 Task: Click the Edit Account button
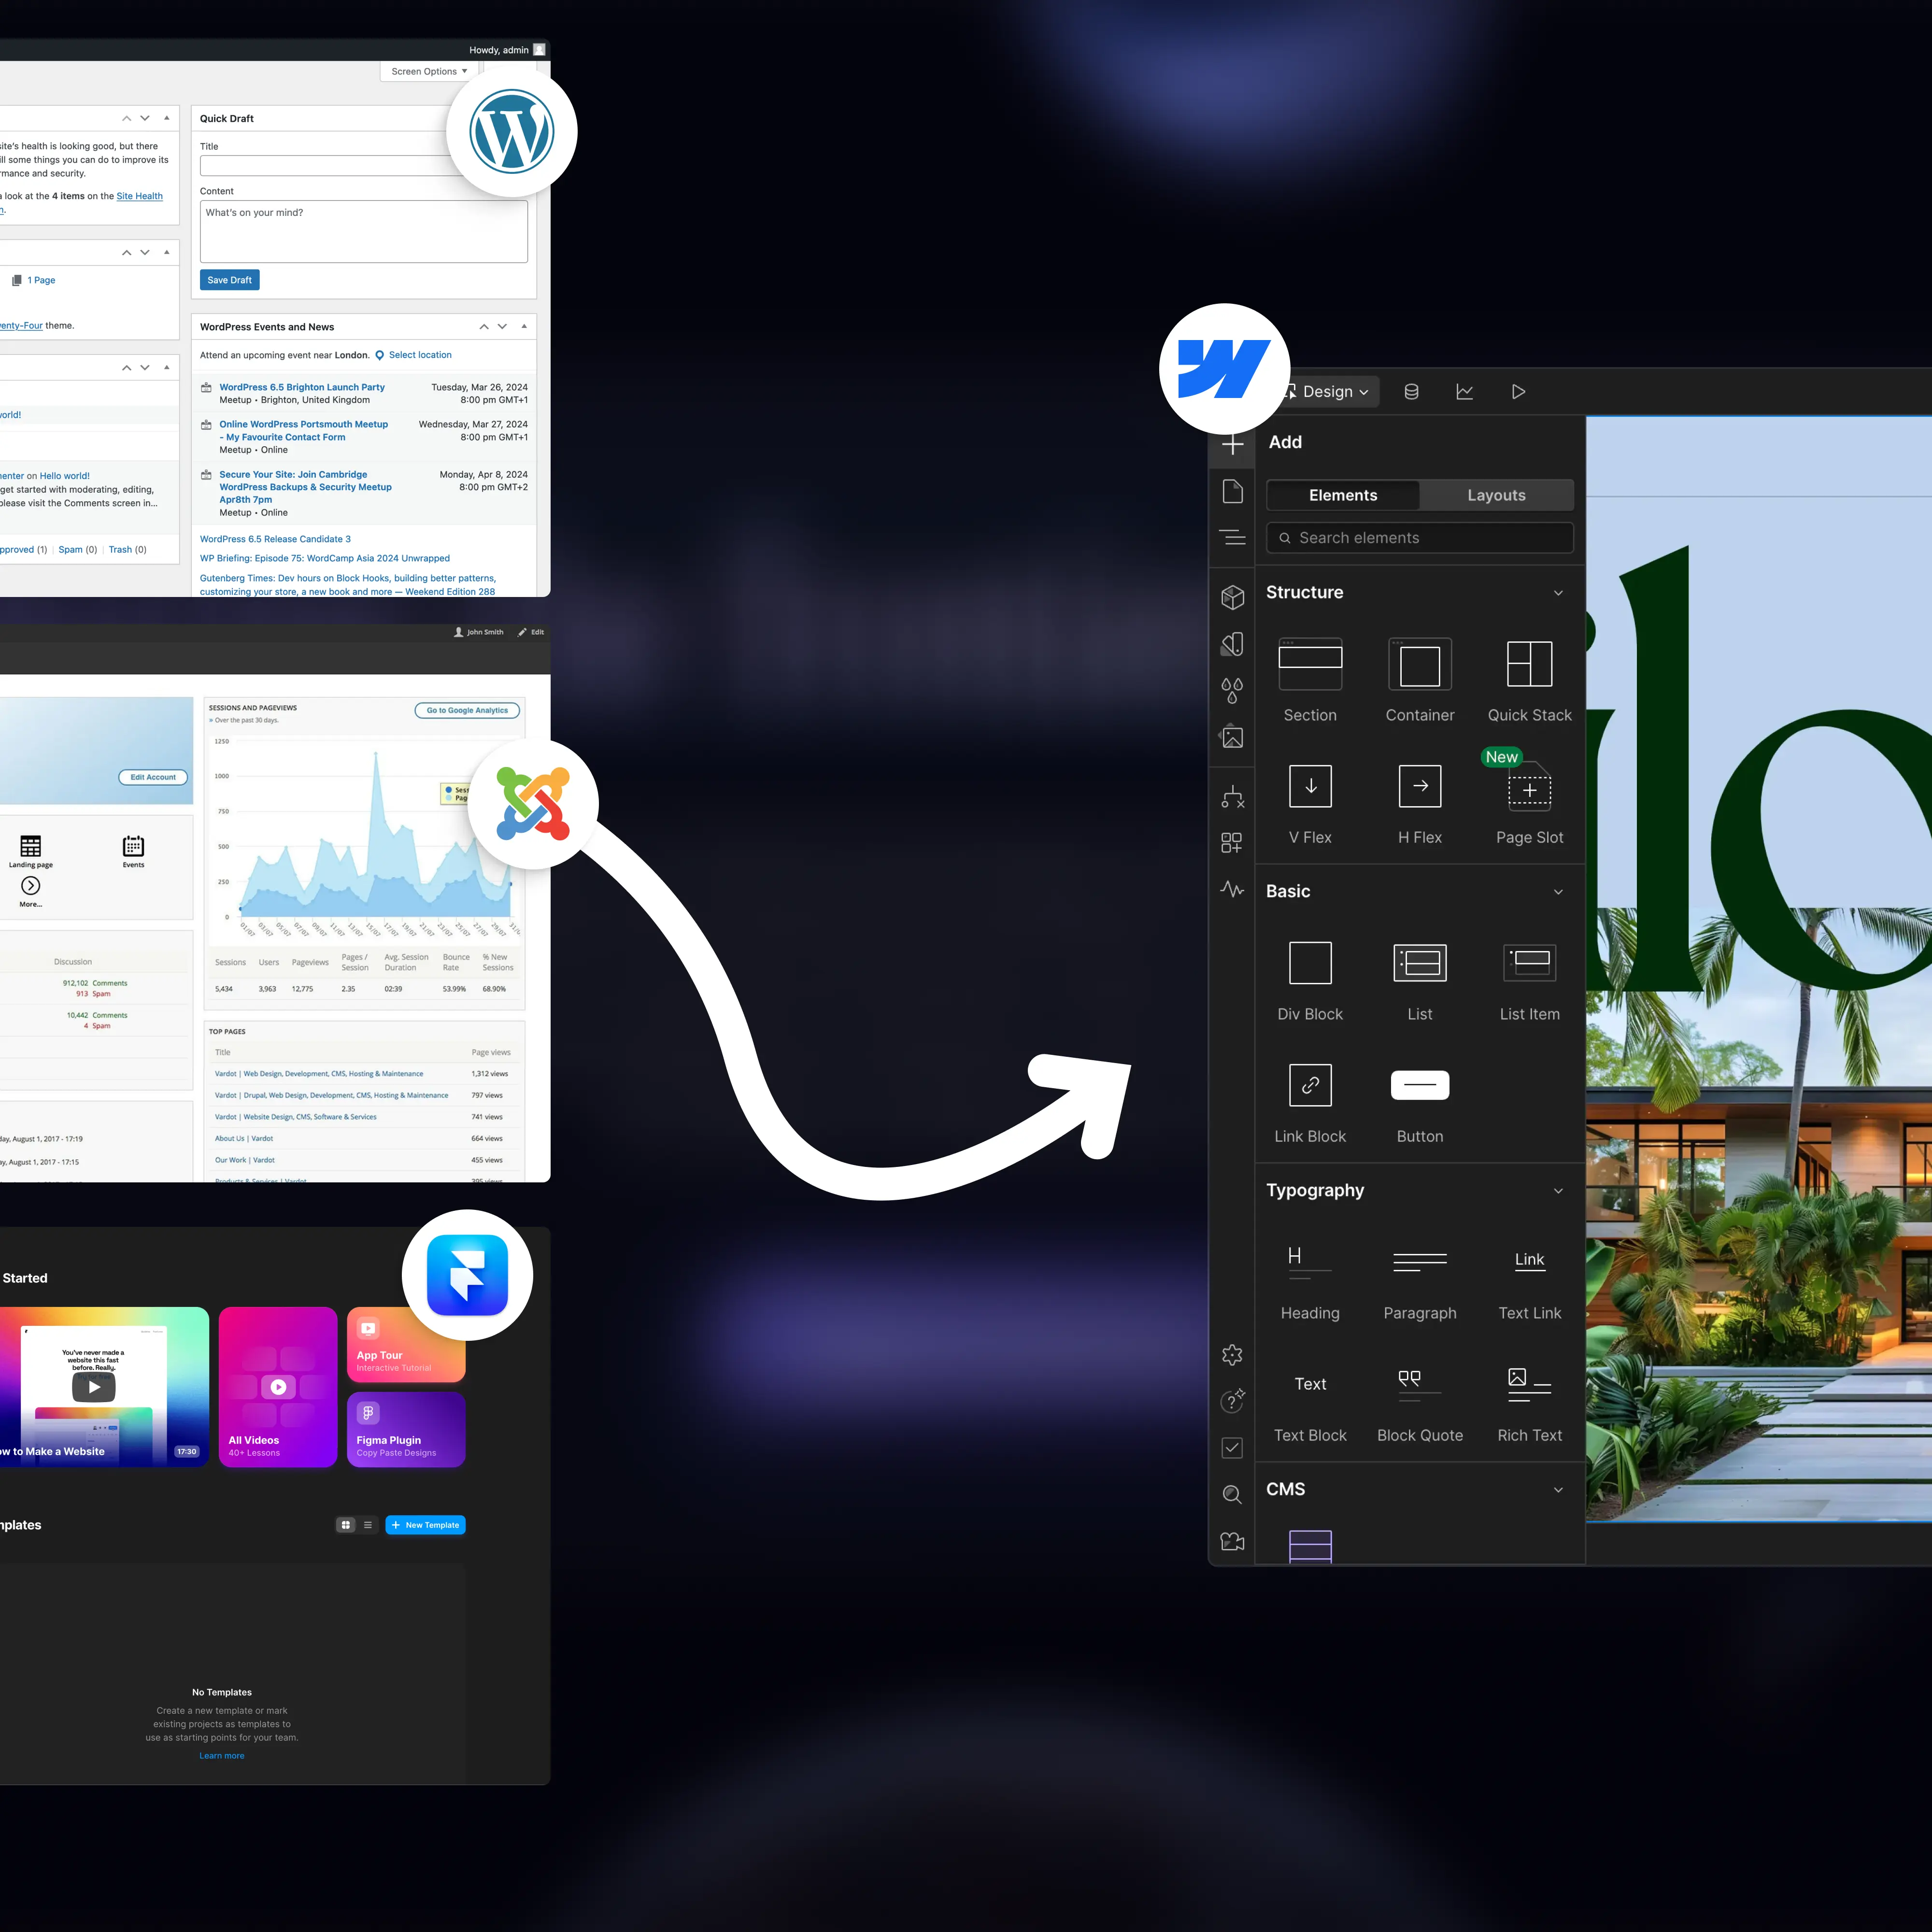(153, 777)
